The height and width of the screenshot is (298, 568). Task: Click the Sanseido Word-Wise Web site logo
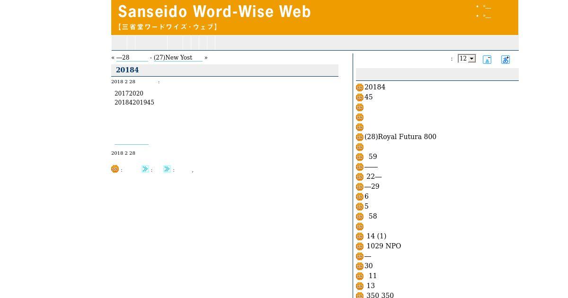click(214, 17)
